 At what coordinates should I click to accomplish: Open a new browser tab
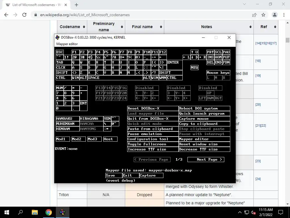(x=76, y=5)
